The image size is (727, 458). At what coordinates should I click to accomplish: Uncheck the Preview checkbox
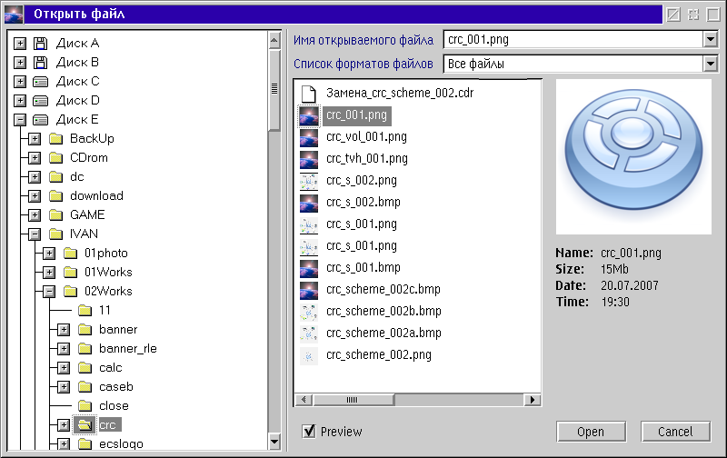point(309,432)
